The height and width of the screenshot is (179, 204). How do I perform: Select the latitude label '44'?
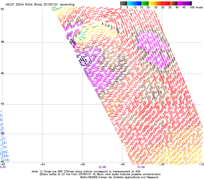click(2, 104)
